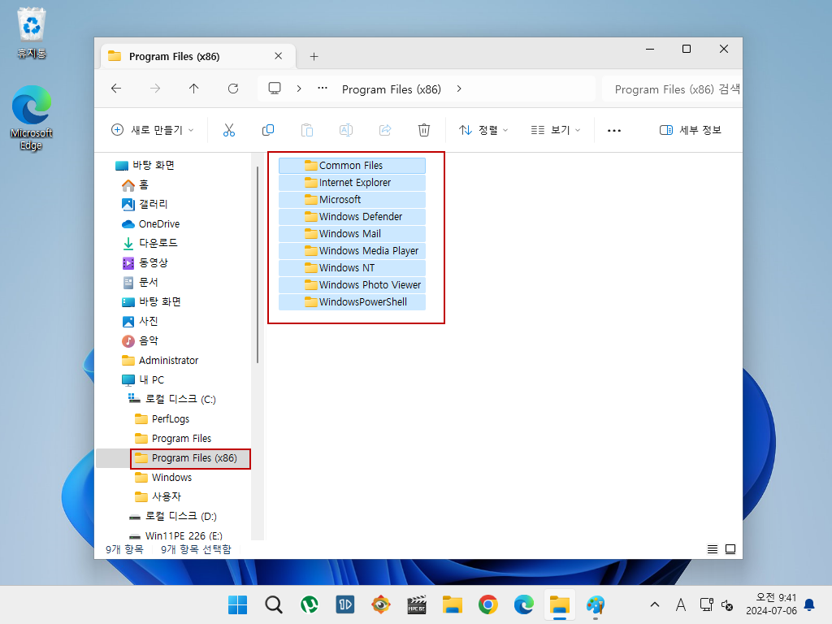Expand the address bar ellipsis path menu

coord(323,89)
